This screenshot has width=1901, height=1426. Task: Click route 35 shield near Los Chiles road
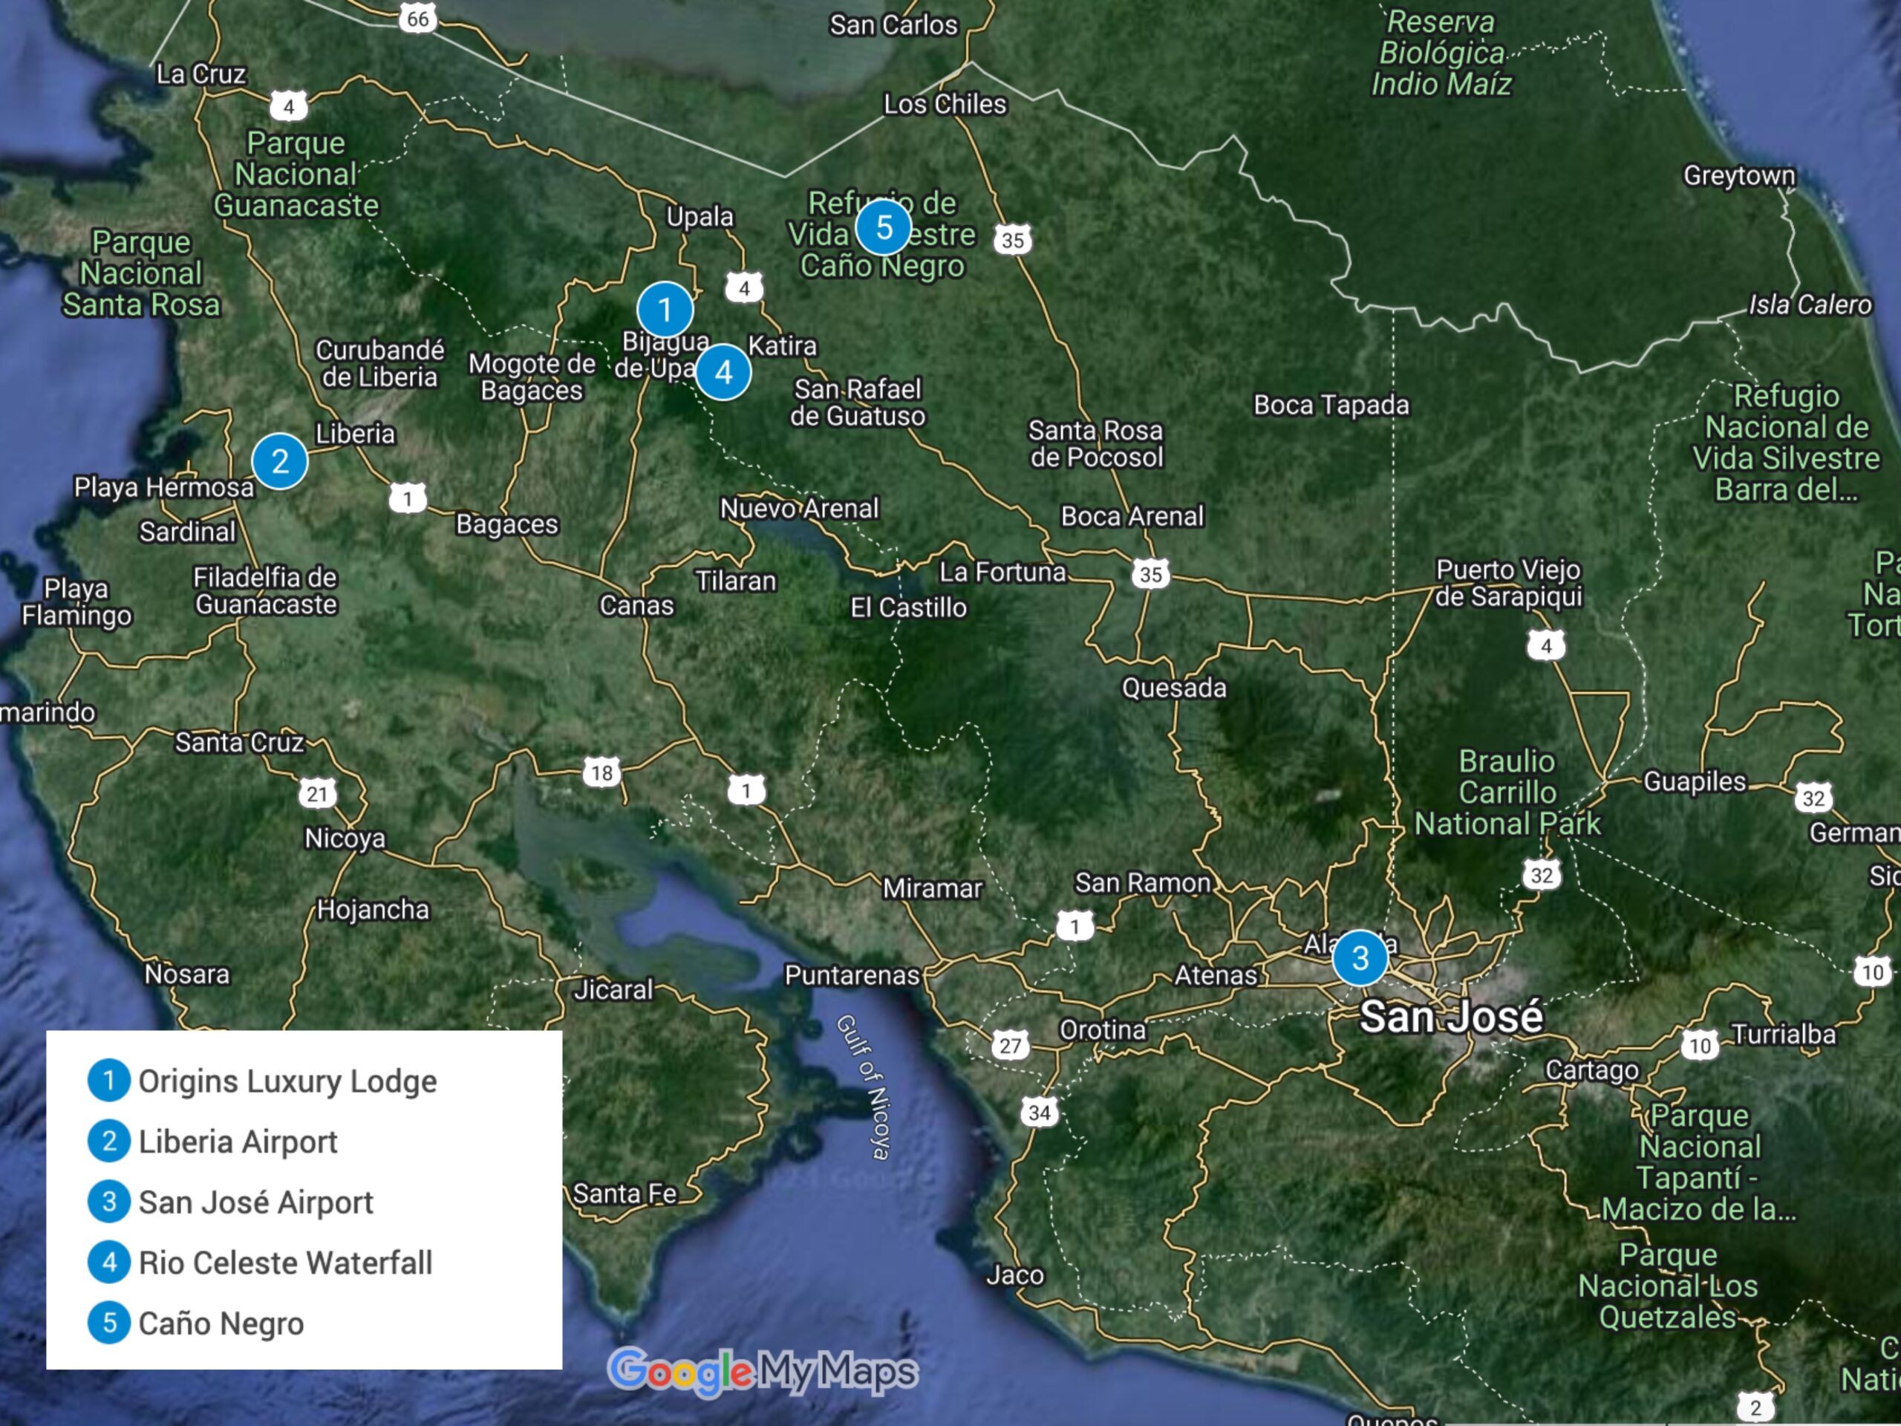[x=1013, y=240]
